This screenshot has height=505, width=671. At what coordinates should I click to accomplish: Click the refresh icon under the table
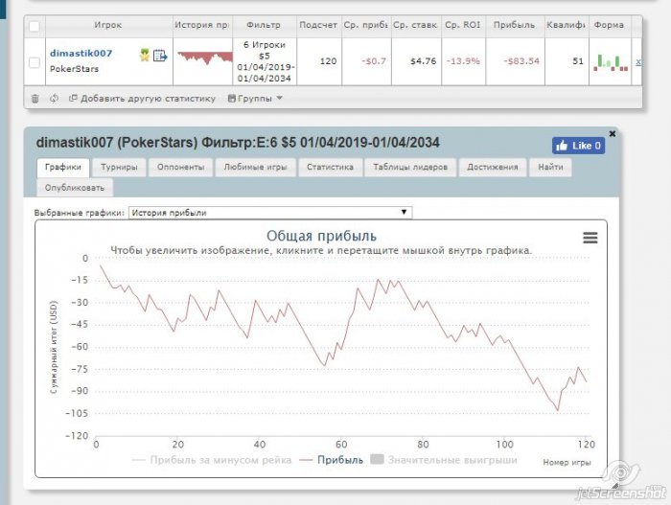tap(54, 99)
